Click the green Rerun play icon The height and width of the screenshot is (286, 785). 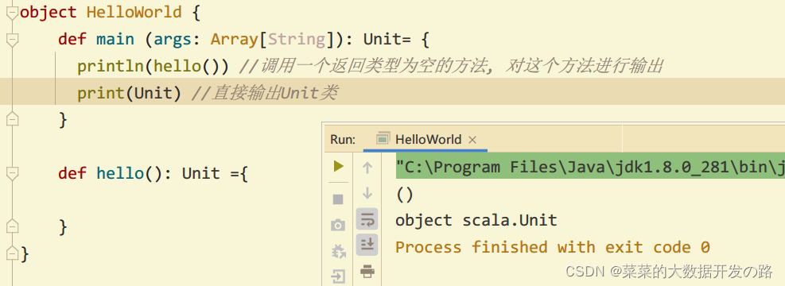click(339, 166)
